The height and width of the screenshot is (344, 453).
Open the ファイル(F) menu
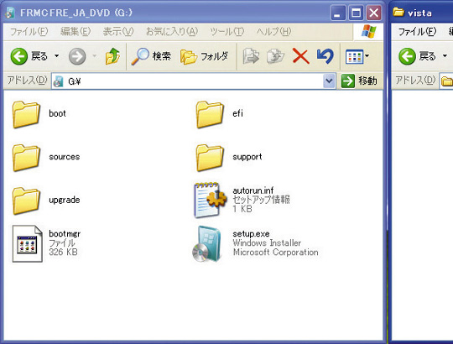29,31
